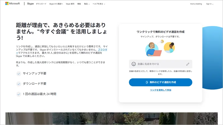The image size is (223, 125).
Task: Expand the 製品 dropdown
Action: [x=87, y=4]
